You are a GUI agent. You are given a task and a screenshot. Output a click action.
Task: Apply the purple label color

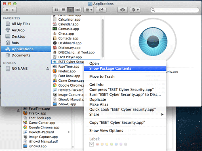coord(121,144)
